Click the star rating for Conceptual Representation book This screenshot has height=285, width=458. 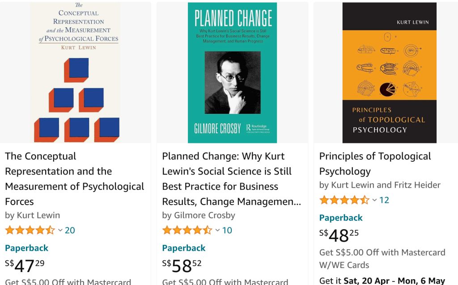point(30,231)
